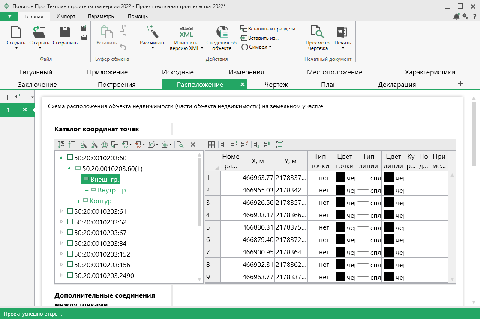Viewport: 480px width, 319px height.
Task: Select the Внутр. гр. tree item
Action: (112, 190)
